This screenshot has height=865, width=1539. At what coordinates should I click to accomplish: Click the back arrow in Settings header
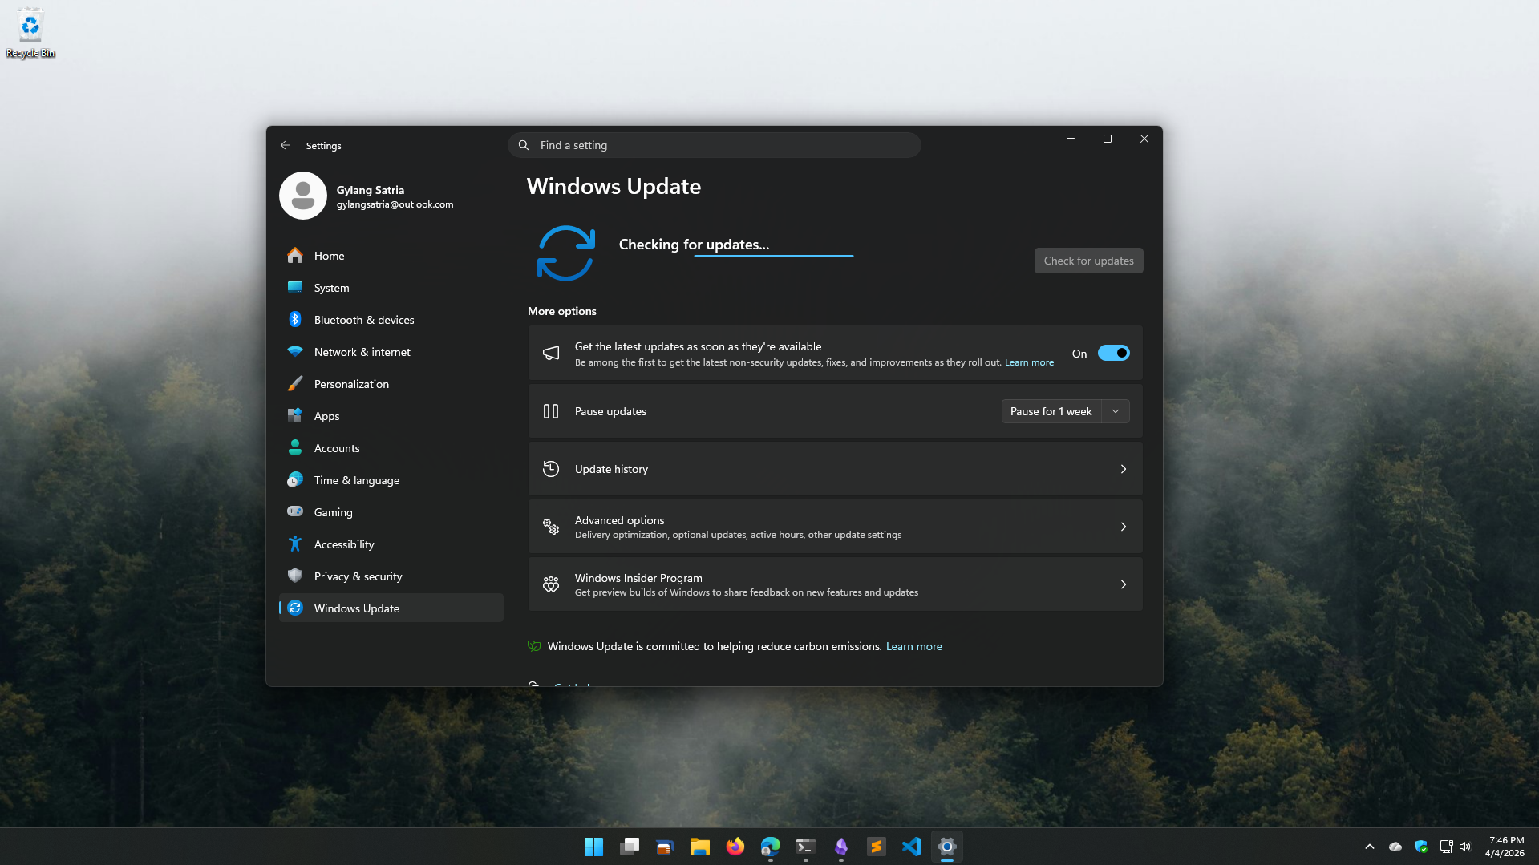(x=286, y=145)
